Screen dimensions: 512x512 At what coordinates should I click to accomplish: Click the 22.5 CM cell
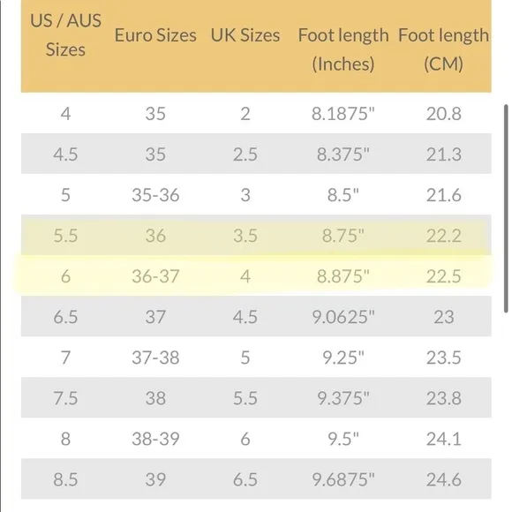pyautogui.click(x=443, y=276)
